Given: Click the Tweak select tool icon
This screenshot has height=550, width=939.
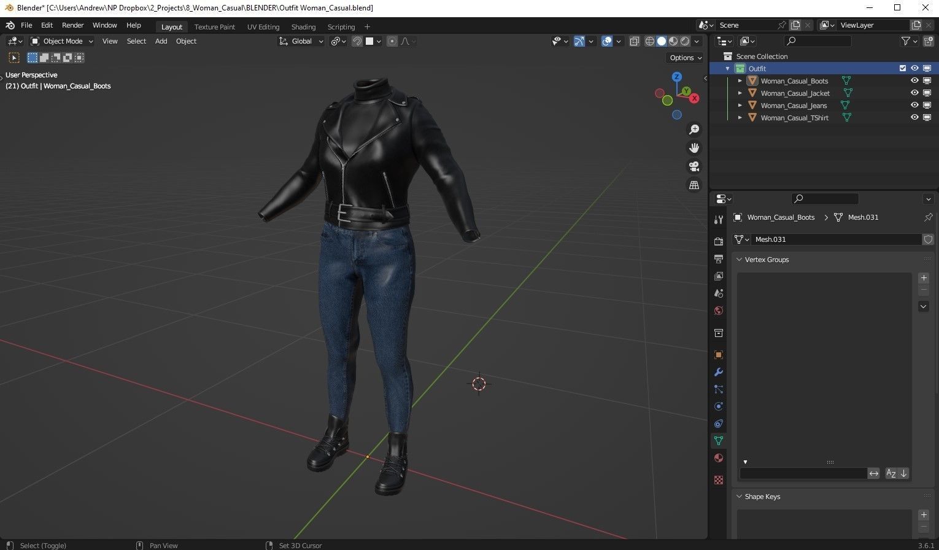Looking at the screenshot, I should coord(14,58).
